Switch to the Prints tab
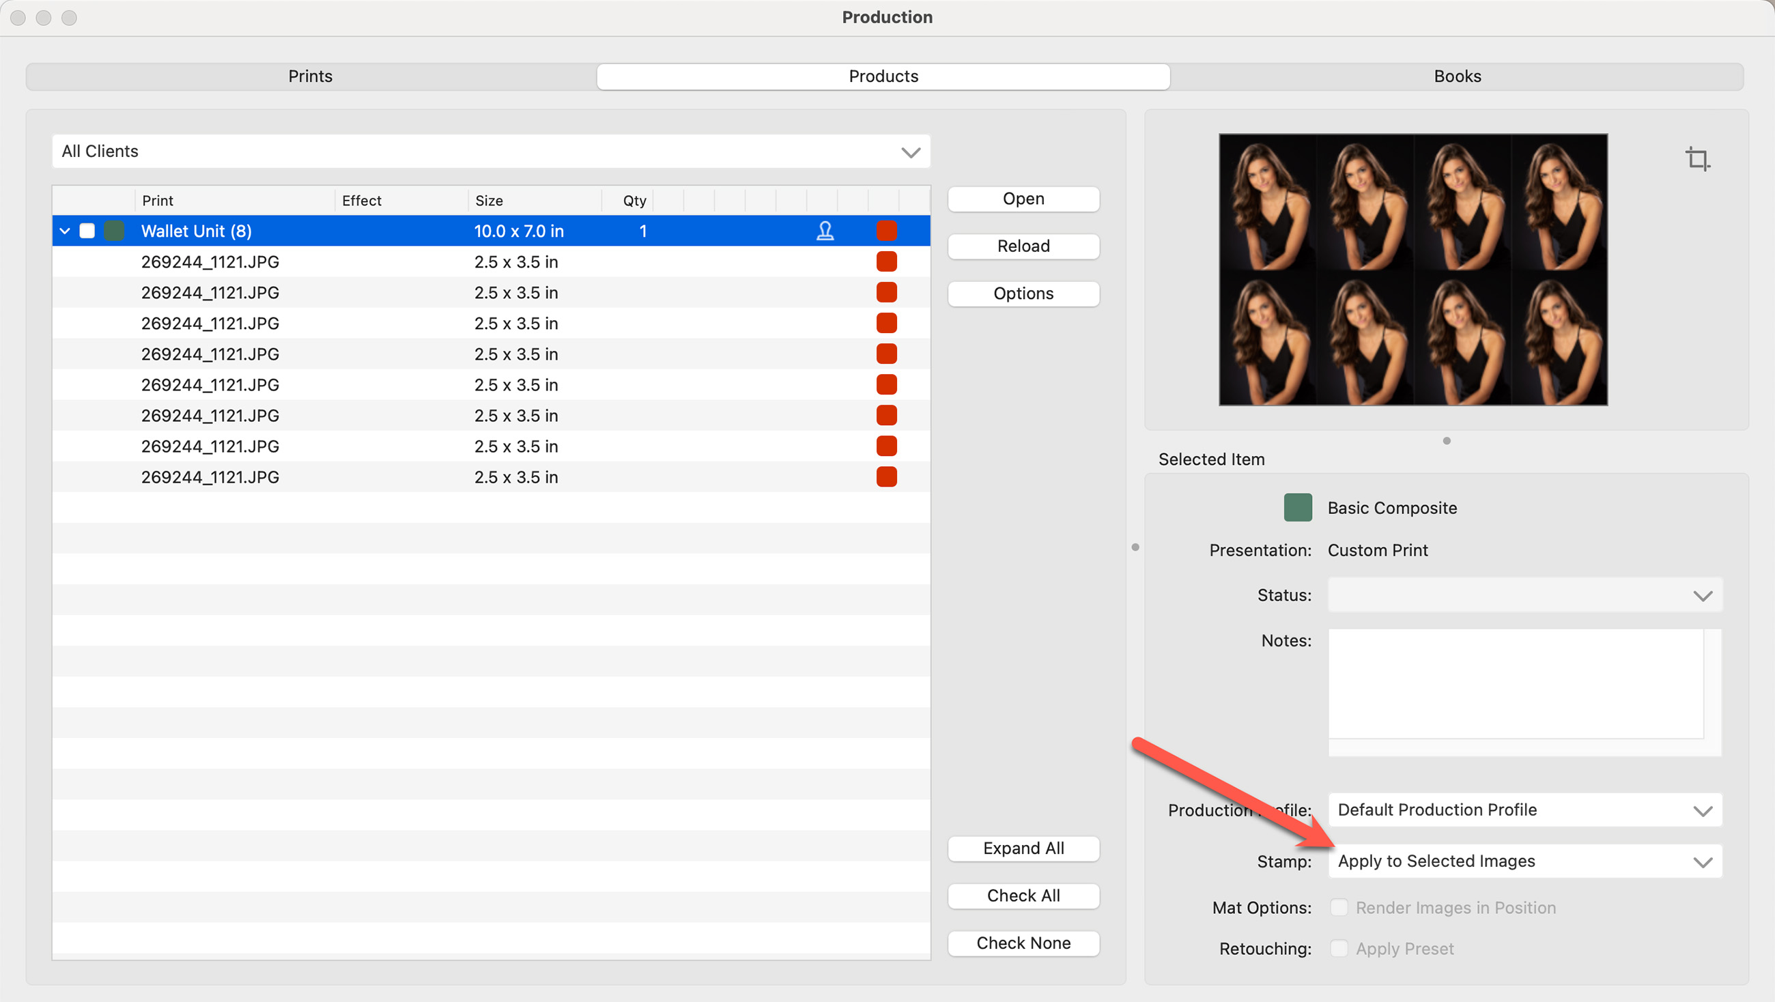 tap(310, 76)
